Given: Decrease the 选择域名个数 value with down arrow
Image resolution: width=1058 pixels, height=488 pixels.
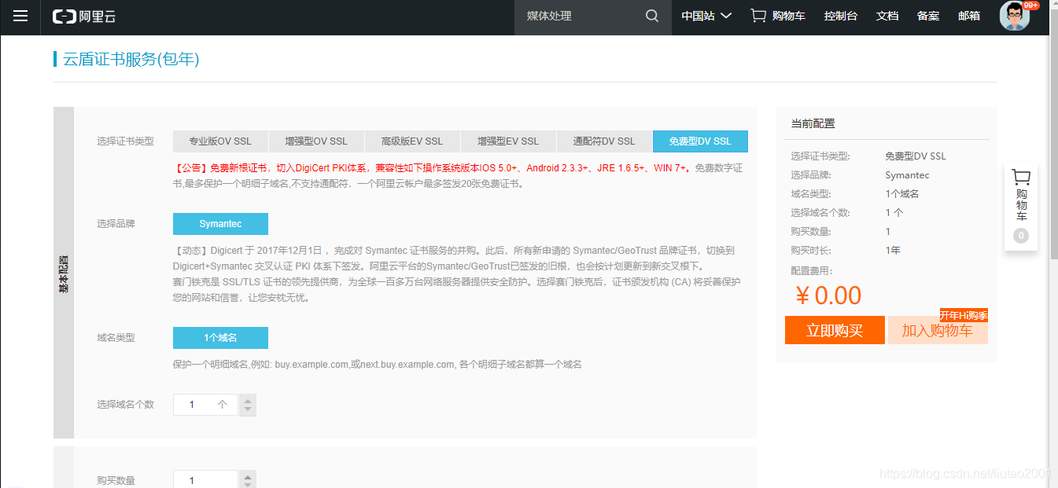Looking at the screenshot, I should click(x=248, y=410).
